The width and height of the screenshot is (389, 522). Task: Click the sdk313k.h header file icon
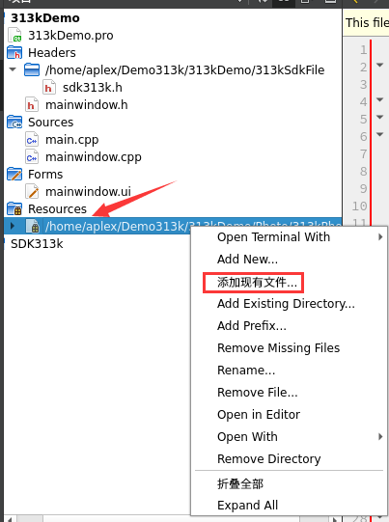(x=49, y=88)
